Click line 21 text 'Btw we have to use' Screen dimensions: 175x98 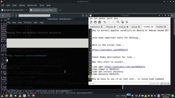click(103, 79)
